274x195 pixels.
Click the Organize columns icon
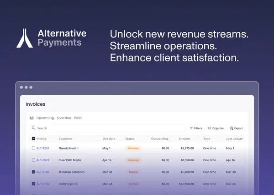[x=210, y=128]
